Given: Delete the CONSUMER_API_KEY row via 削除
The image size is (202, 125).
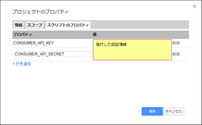Looking at the screenshot, I should point(176,43).
